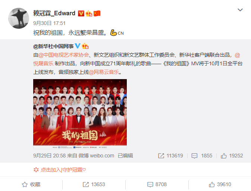Open @中国电视艺术家协会 mention
251x191 pixels.
coord(63,55)
